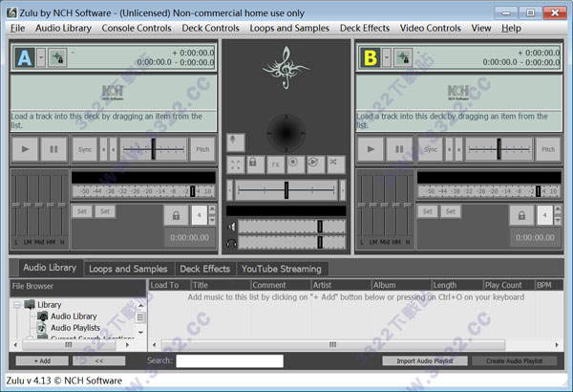573x392 pixels.
Task: Click the speaker volume icon
Action: tap(232, 227)
